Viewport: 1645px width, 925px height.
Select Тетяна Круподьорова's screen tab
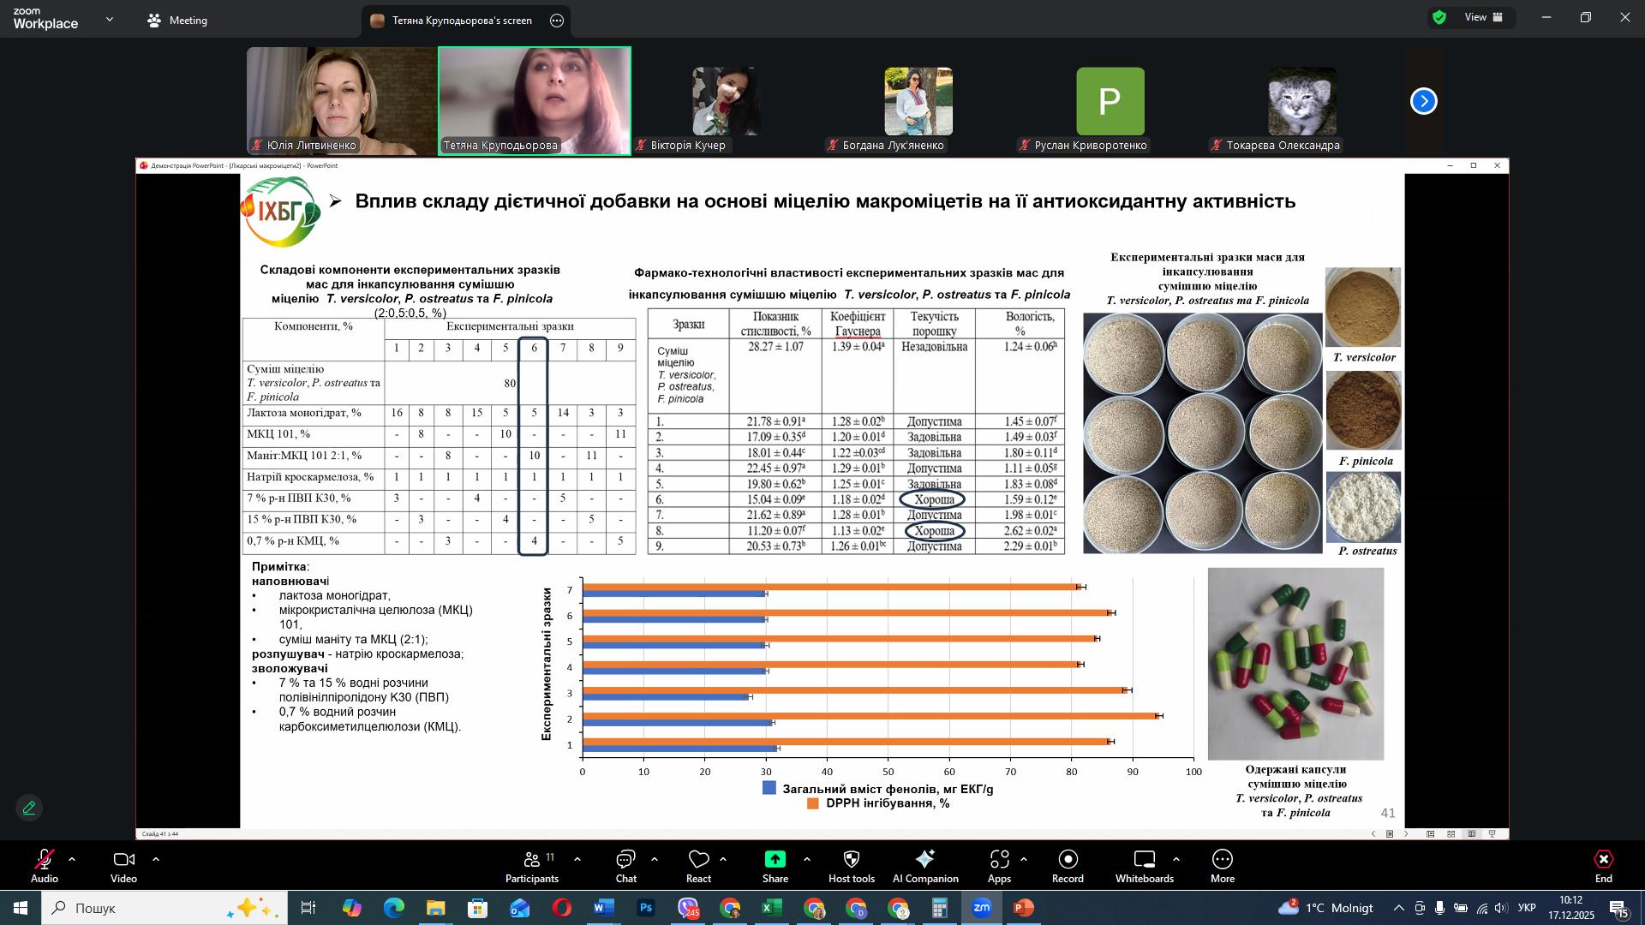pos(461,21)
